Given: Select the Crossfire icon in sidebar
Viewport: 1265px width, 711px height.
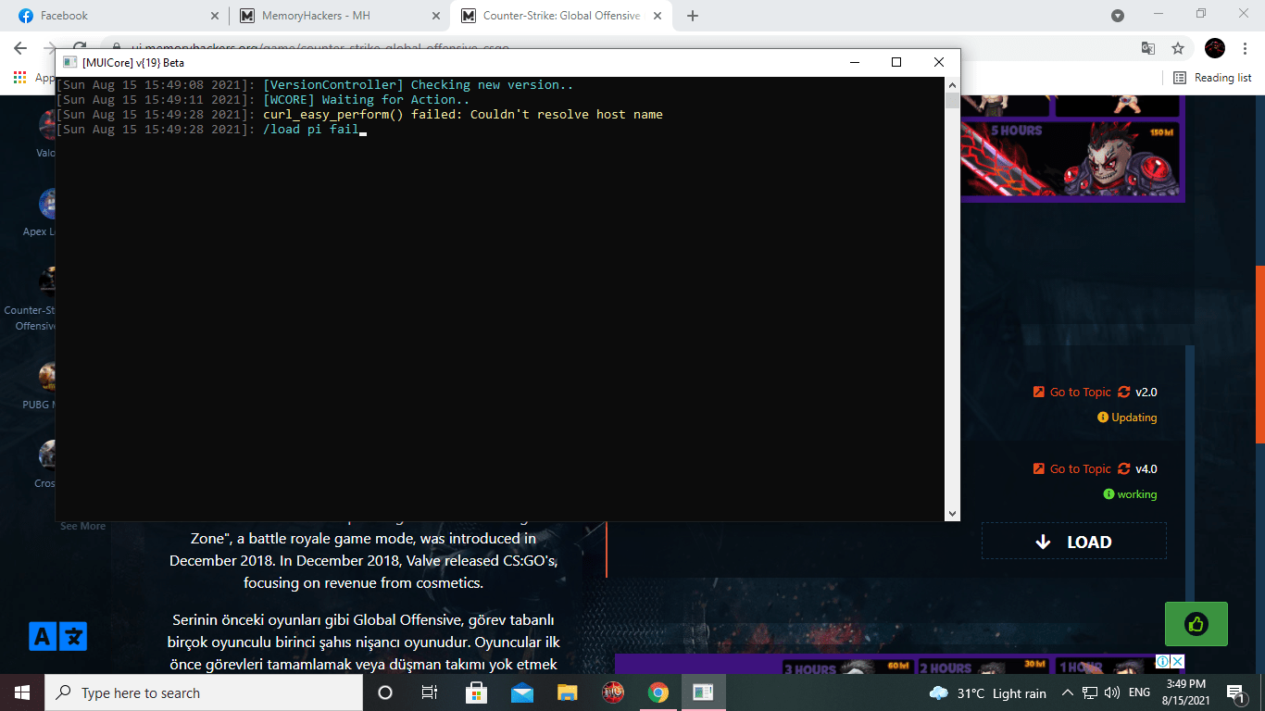Looking at the screenshot, I should point(46,455).
